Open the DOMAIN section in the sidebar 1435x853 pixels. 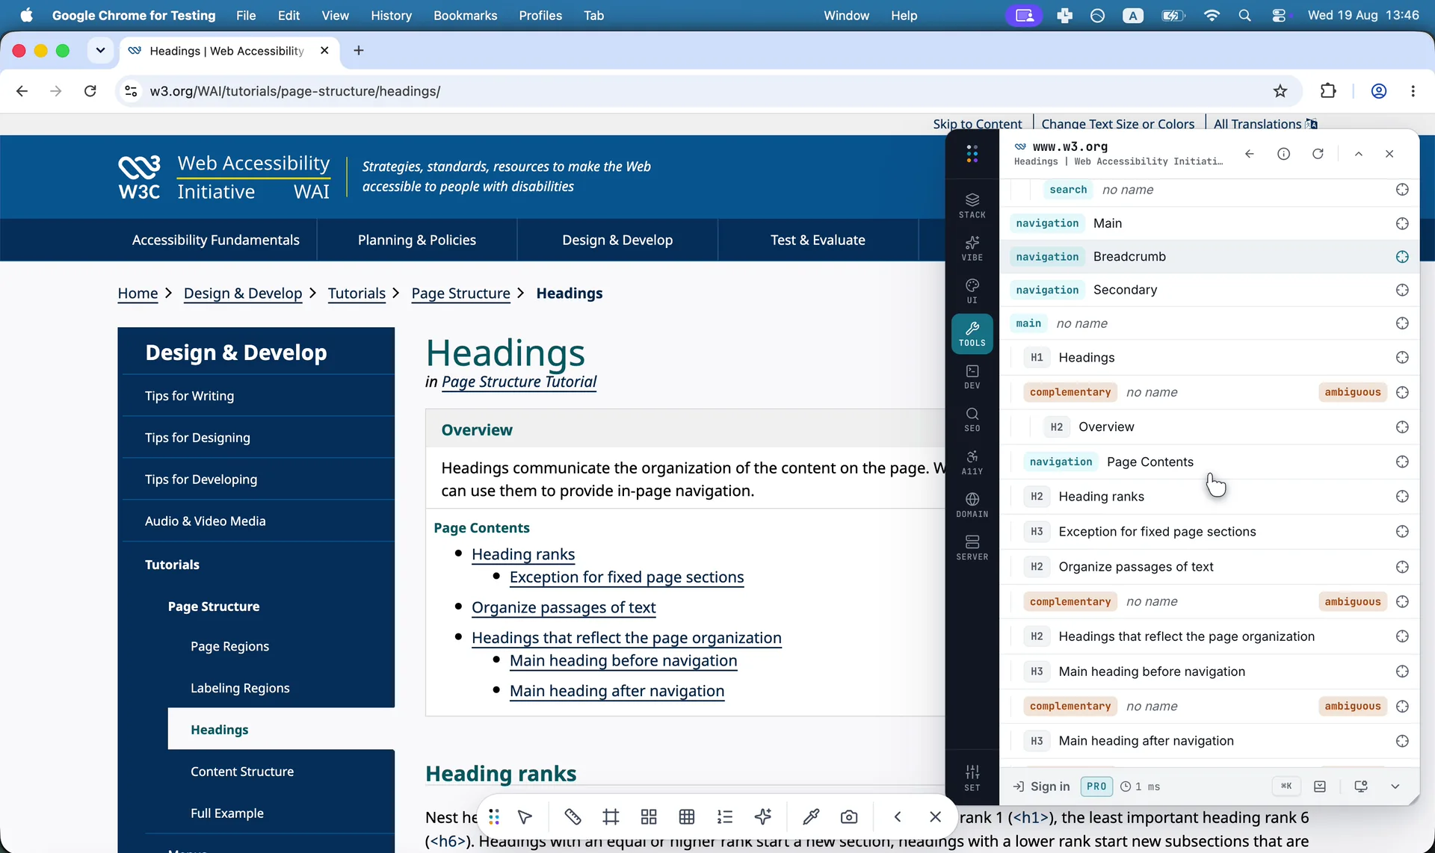click(x=972, y=504)
